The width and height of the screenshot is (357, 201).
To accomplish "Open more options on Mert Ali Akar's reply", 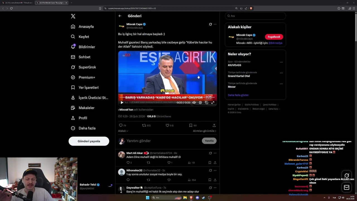I will pyautogui.click(x=215, y=153).
